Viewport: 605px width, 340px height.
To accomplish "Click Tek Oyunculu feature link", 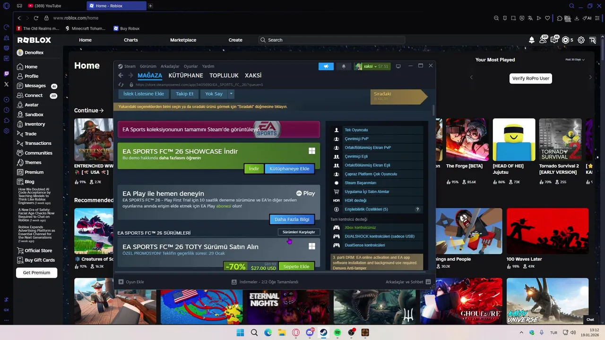I will pyautogui.click(x=356, y=130).
